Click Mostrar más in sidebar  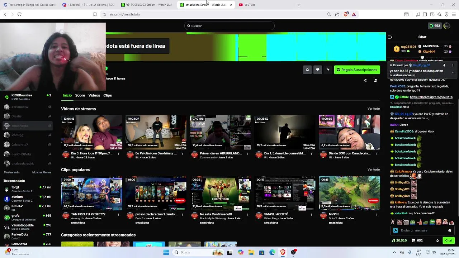[x=11, y=172]
